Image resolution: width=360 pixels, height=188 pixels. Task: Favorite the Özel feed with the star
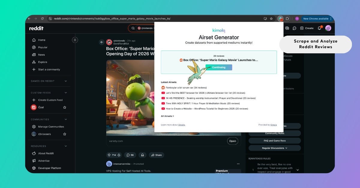click(x=64, y=107)
